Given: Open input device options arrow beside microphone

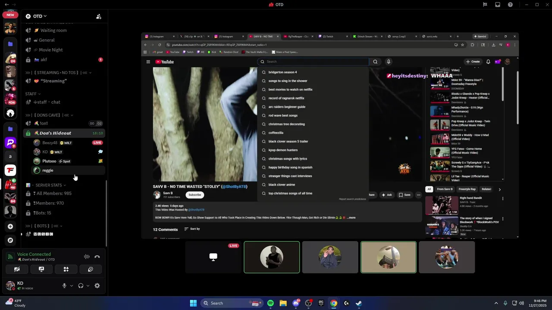Looking at the screenshot, I should point(72,285).
